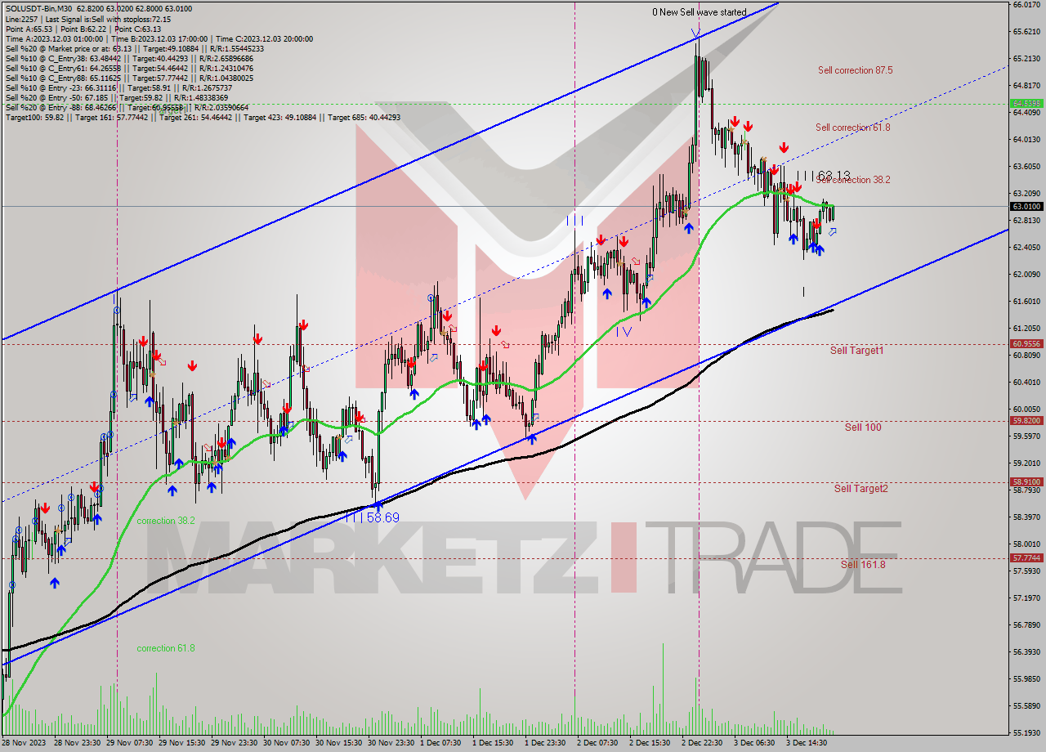Click the 55.1930 price axis label
The width and height of the screenshot is (1046, 752).
pos(1026,733)
